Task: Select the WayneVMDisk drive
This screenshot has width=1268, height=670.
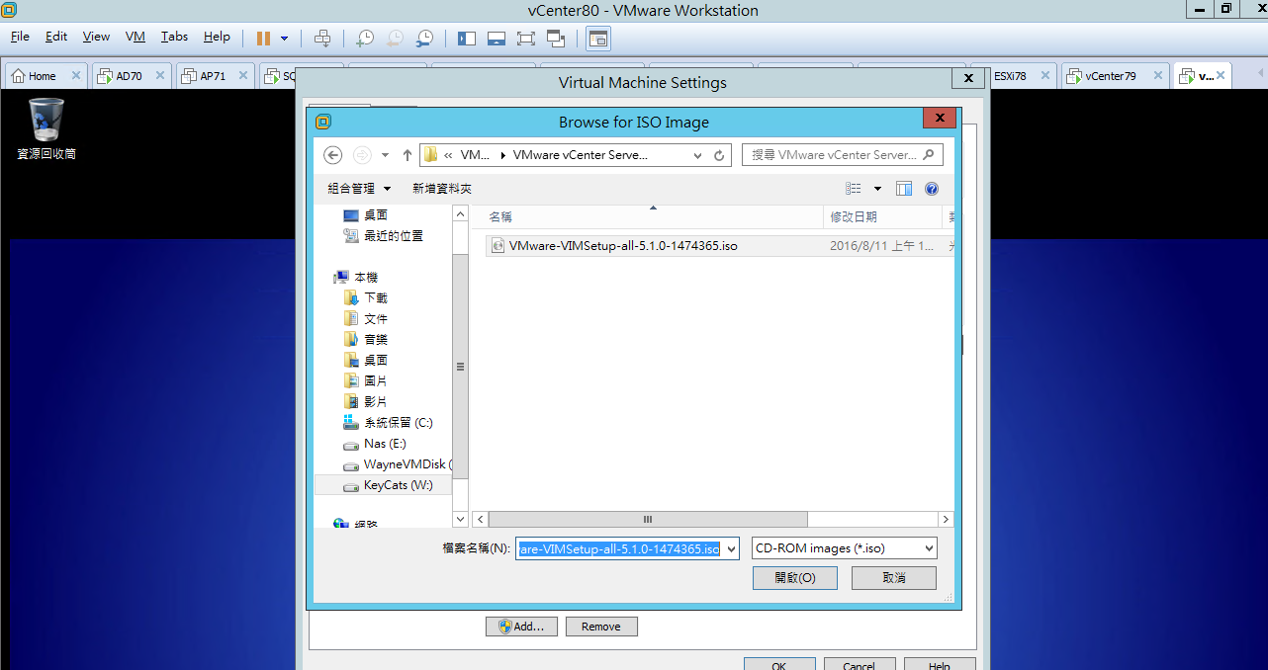Action: coord(397,464)
